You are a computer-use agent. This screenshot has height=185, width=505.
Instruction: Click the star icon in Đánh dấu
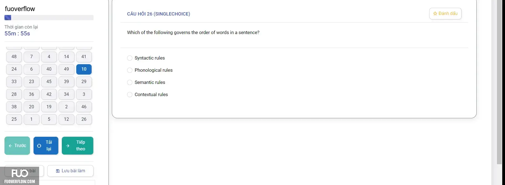(x=435, y=14)
